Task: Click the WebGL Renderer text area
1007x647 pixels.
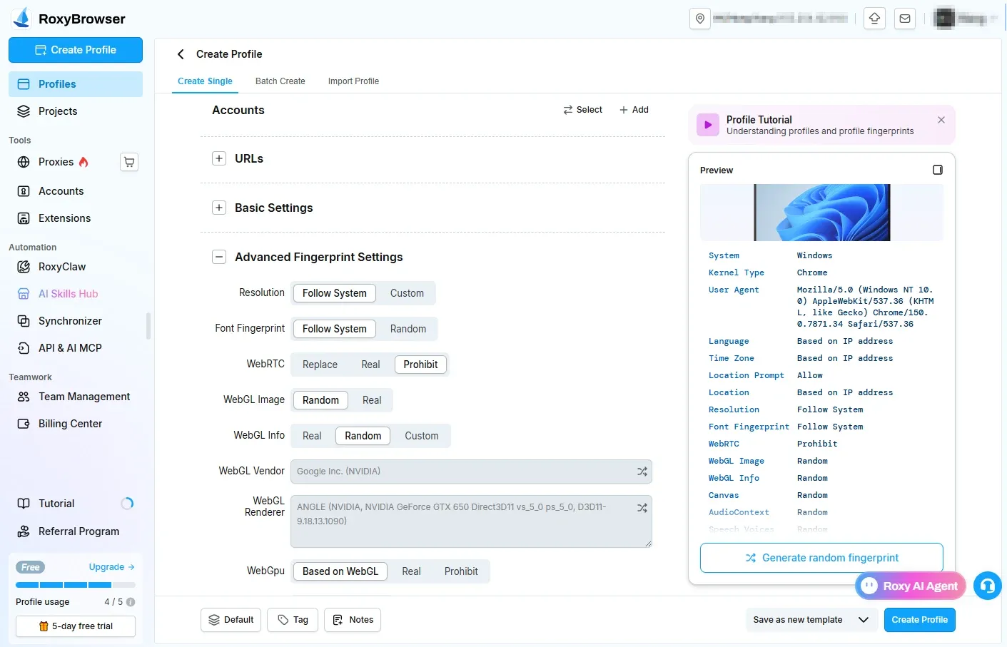Action: click(471, 521)
